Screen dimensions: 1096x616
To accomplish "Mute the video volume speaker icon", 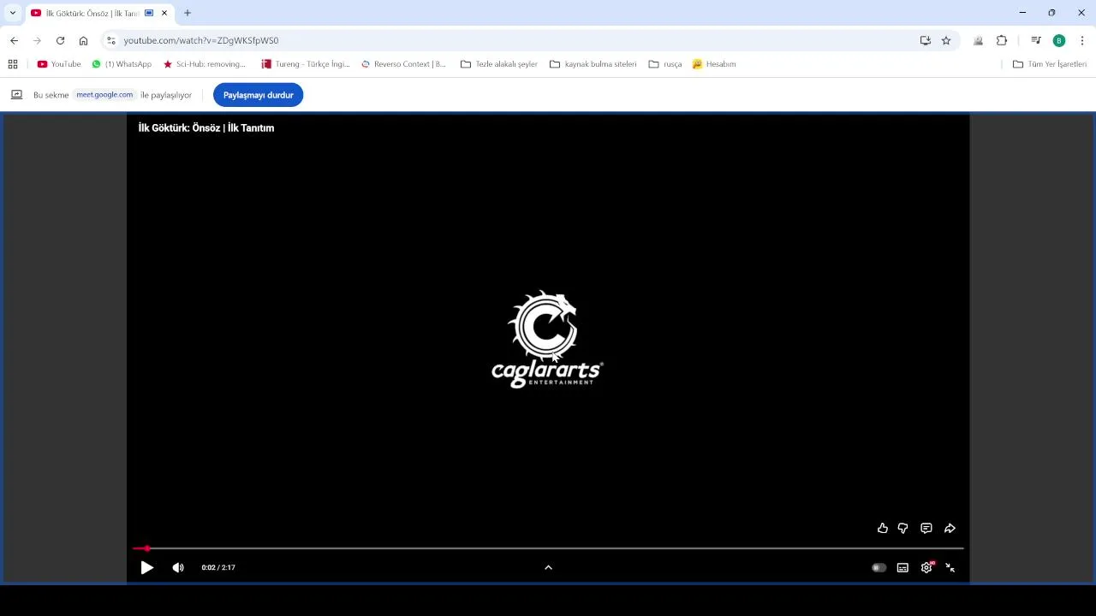I will [178, 567].
